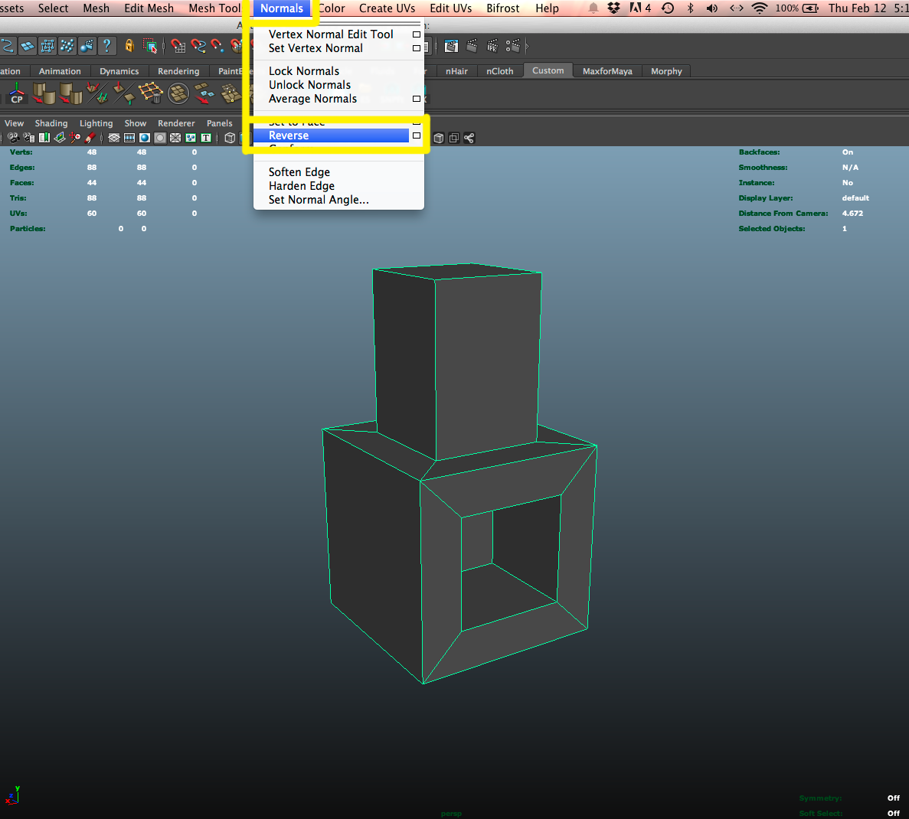The image size is (909, 819).
Task: Open Render Current Frame clapperboard icon
Action: point(472,46)
